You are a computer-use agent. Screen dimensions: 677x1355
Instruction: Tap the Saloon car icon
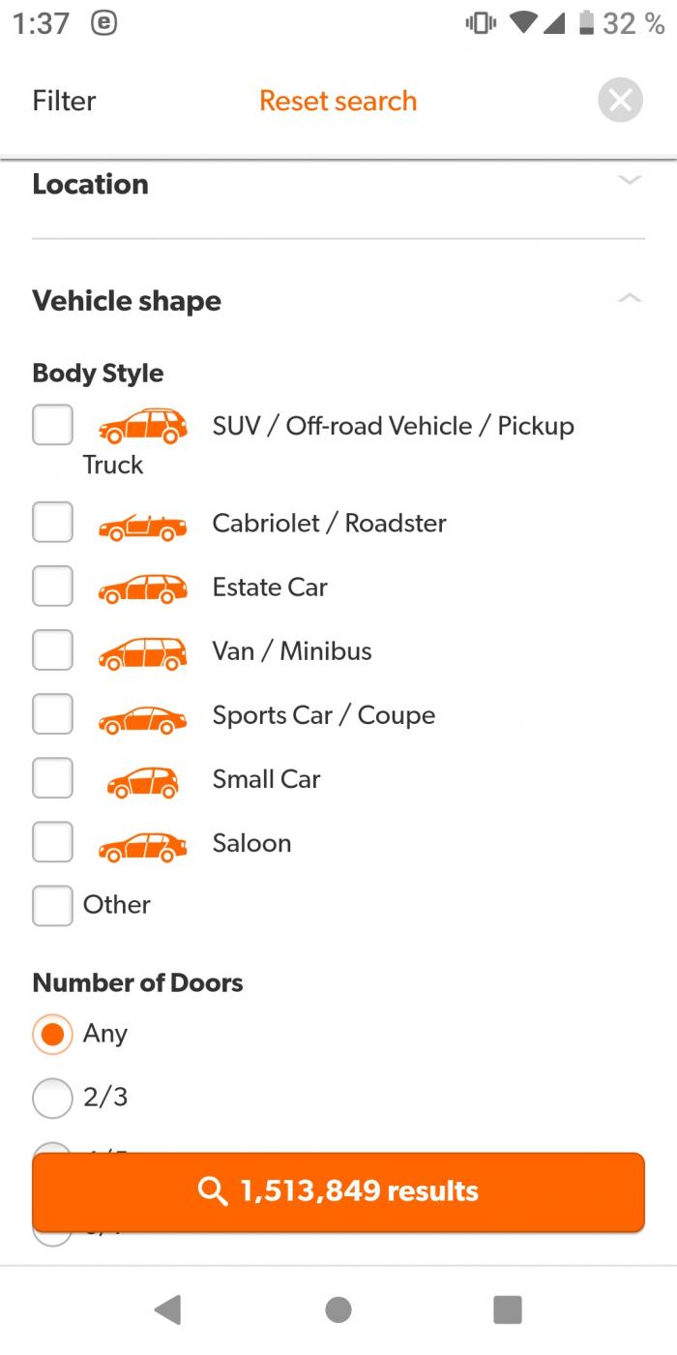(x=142, y=844)
